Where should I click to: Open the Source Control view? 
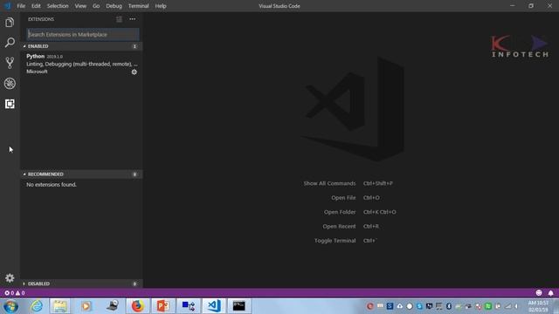[10, 63]
